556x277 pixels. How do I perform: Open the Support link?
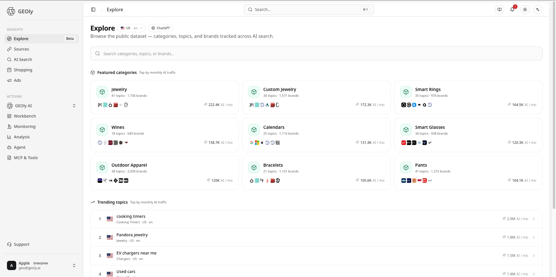[42, 244]
